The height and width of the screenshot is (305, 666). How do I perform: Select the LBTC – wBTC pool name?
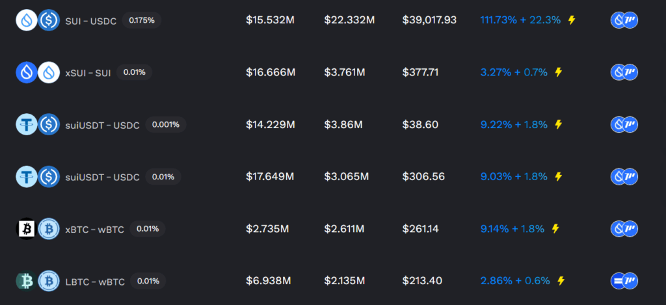(95, 281)
